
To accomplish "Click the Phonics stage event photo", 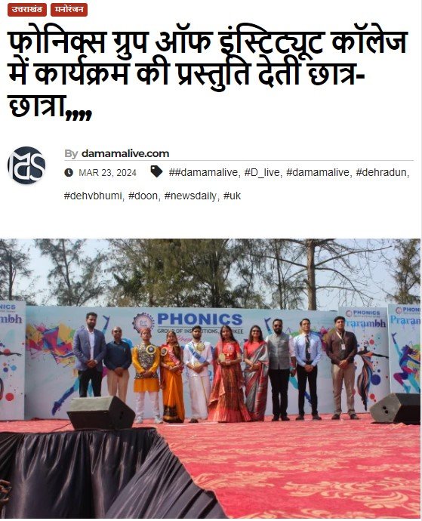I will coord(210,378).
